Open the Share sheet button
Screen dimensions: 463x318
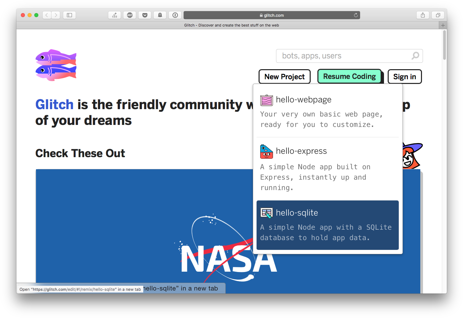tap(423, 15)
